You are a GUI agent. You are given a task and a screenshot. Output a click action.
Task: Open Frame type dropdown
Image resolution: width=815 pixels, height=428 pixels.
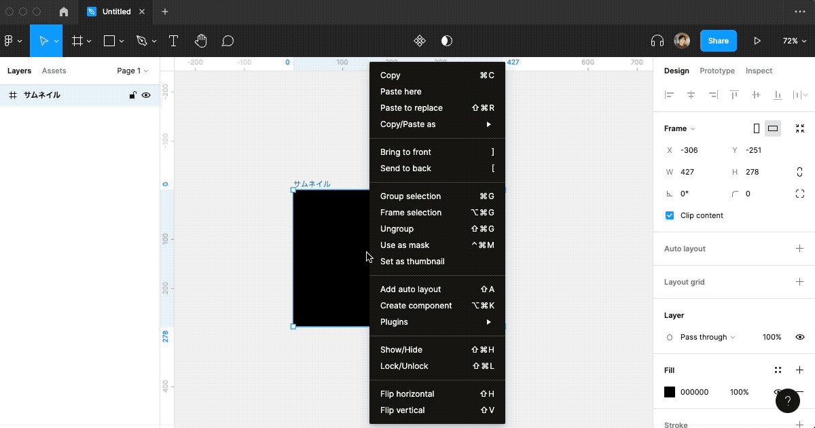click(680, 128)
